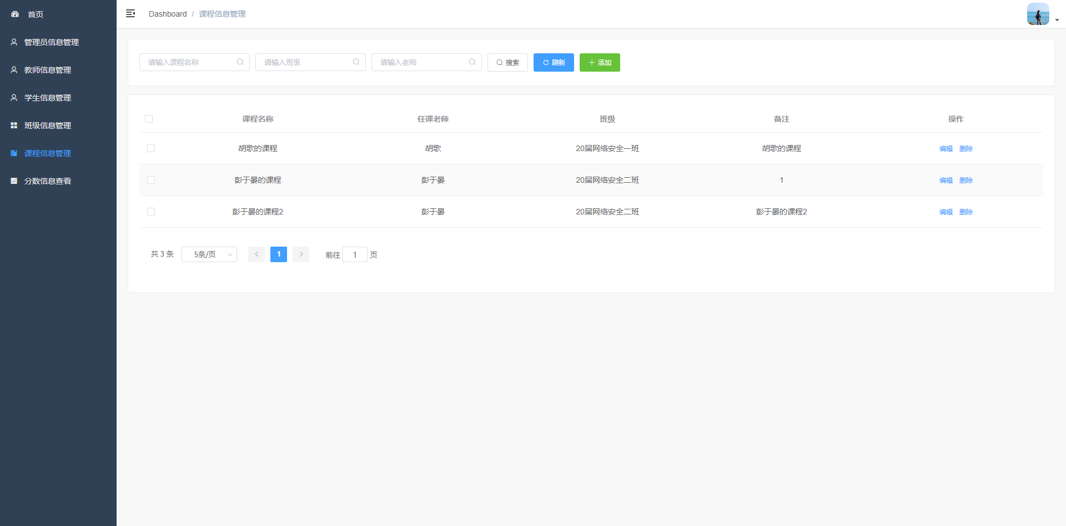Toggle the select-all checkbox in table header
The height and width of the screenshot is (526, 1066).
[x=149, y=119]
